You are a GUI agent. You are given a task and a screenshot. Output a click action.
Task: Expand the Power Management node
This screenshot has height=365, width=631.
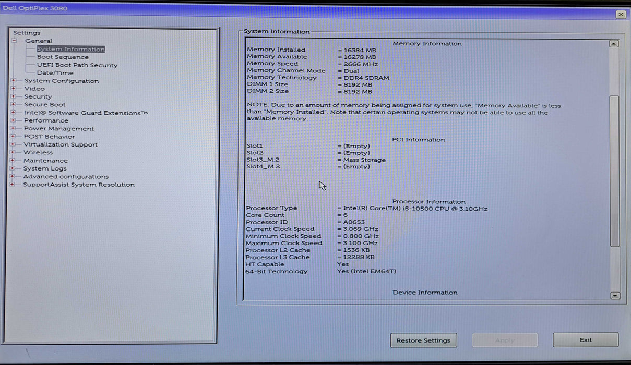click(x=13, y=129)
